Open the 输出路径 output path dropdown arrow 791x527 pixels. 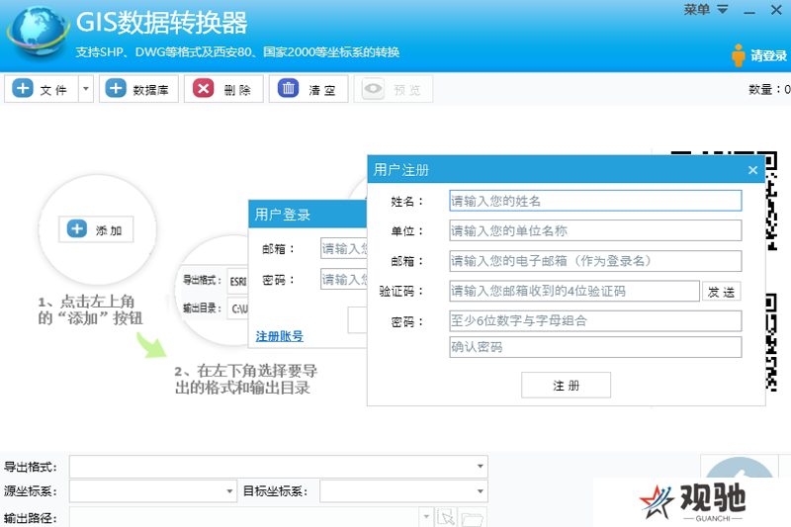426,517
